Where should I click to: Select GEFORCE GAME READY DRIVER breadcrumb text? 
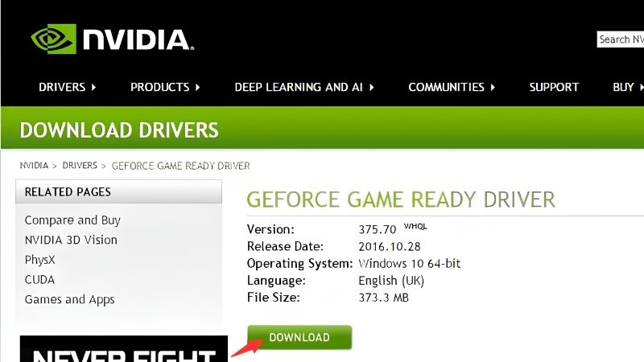point(180,166)
